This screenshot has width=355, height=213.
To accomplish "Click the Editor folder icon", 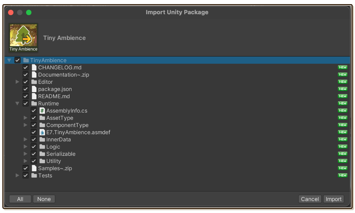I will pyautogui.click(x=34, y=82).
